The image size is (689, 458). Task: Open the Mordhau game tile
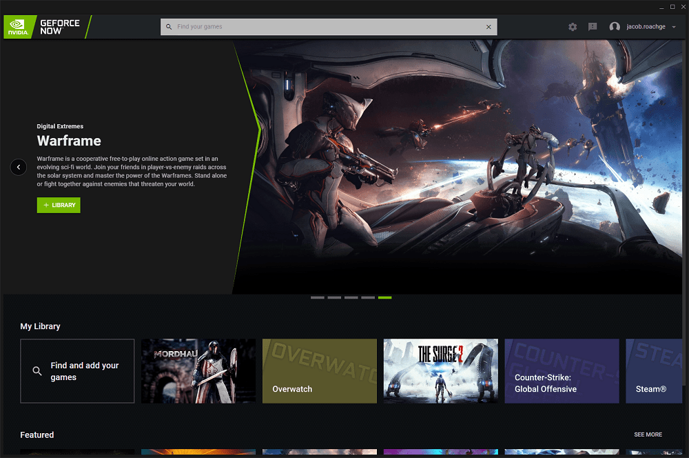point(198,371)
